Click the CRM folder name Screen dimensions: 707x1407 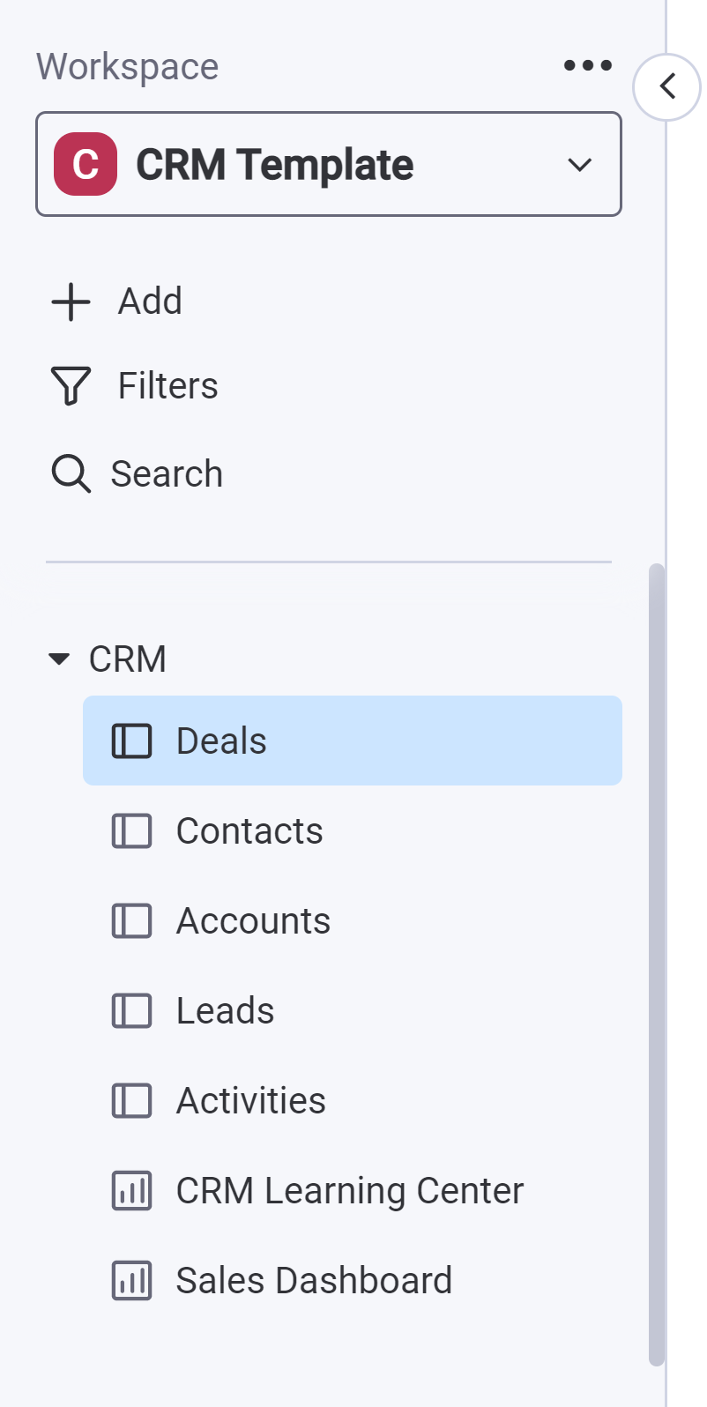tap(128, 659)
